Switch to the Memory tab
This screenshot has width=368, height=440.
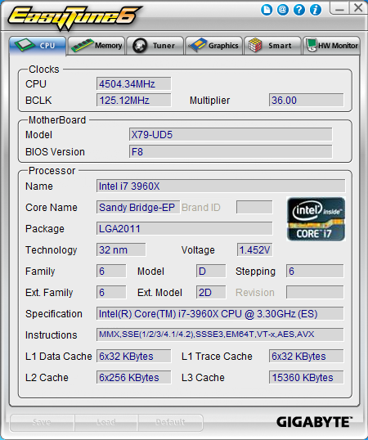pos(96,46)
